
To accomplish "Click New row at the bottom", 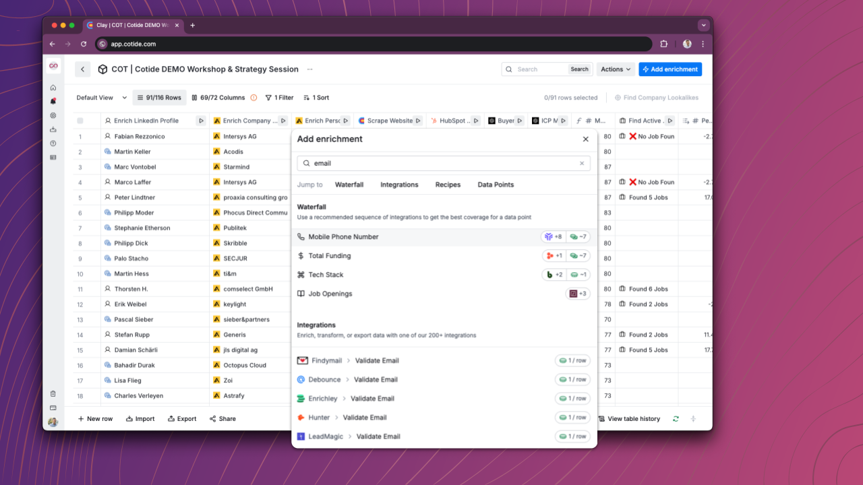I will tap(95, 418).
